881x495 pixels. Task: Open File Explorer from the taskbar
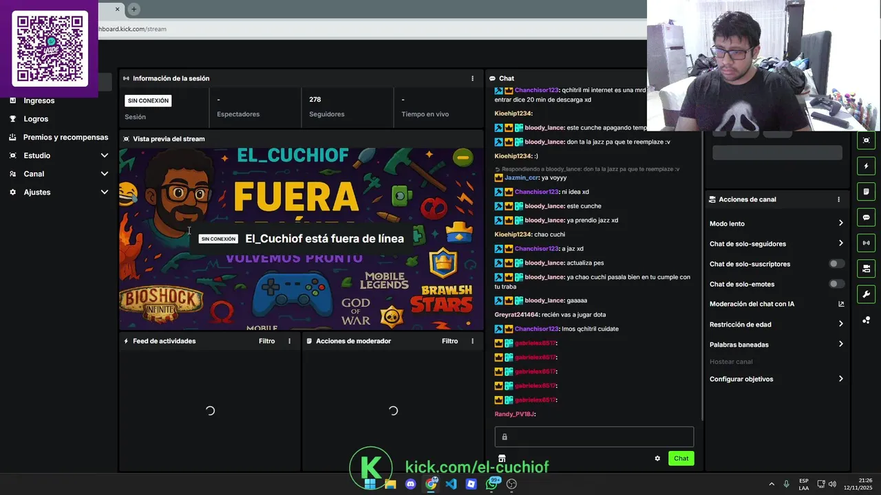pyautogui.click(x=390, y=484)
